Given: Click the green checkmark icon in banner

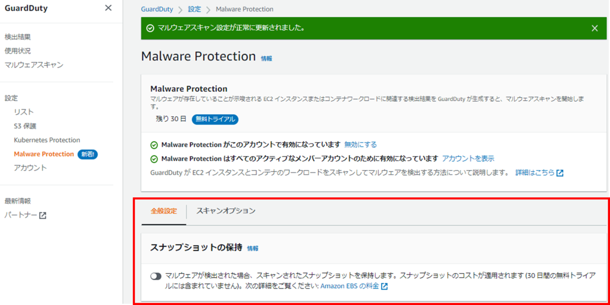Looking at the screenshot, I should coord(150,28).
